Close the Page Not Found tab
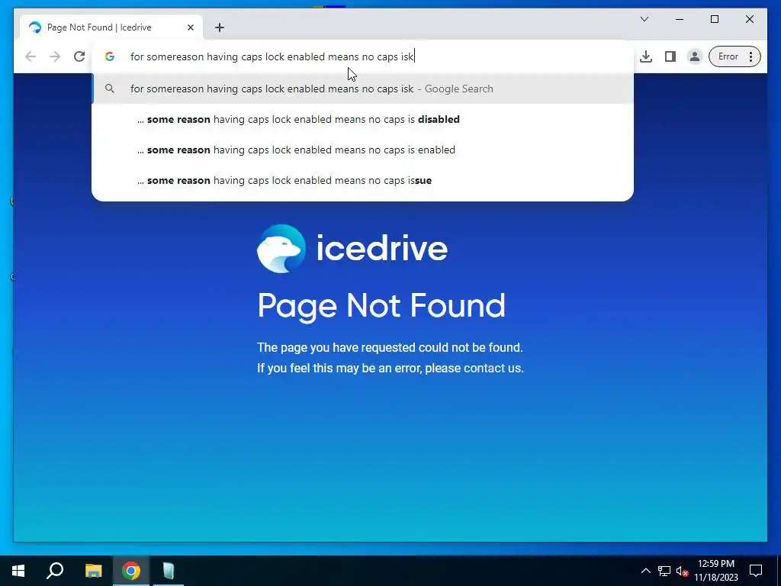 190,27
